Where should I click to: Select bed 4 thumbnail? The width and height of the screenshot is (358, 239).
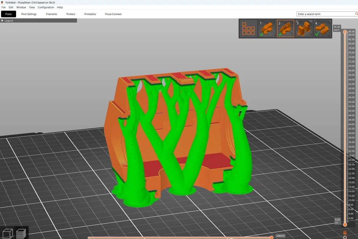[322, 29]
